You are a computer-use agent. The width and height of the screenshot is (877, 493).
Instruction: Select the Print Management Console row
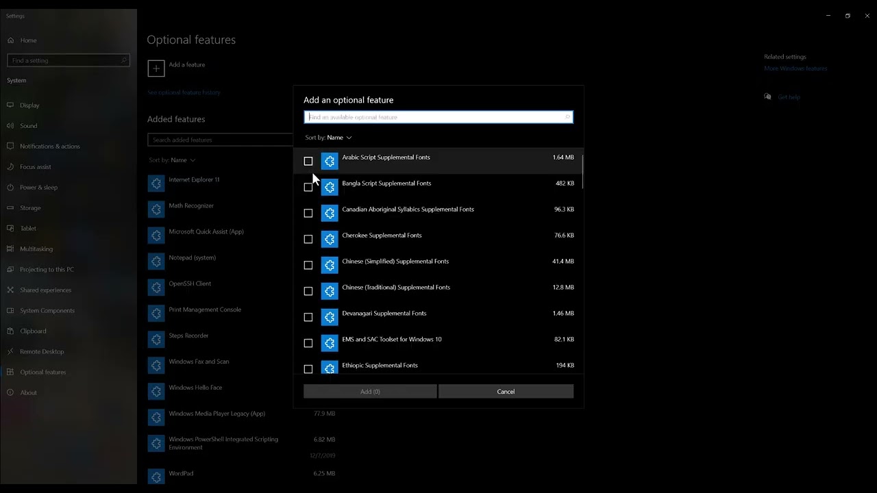[220, 314]
